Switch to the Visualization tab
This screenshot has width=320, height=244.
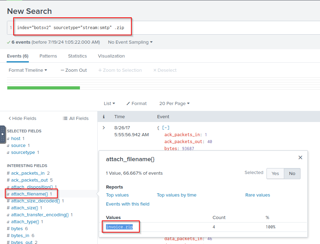point(111,56)
